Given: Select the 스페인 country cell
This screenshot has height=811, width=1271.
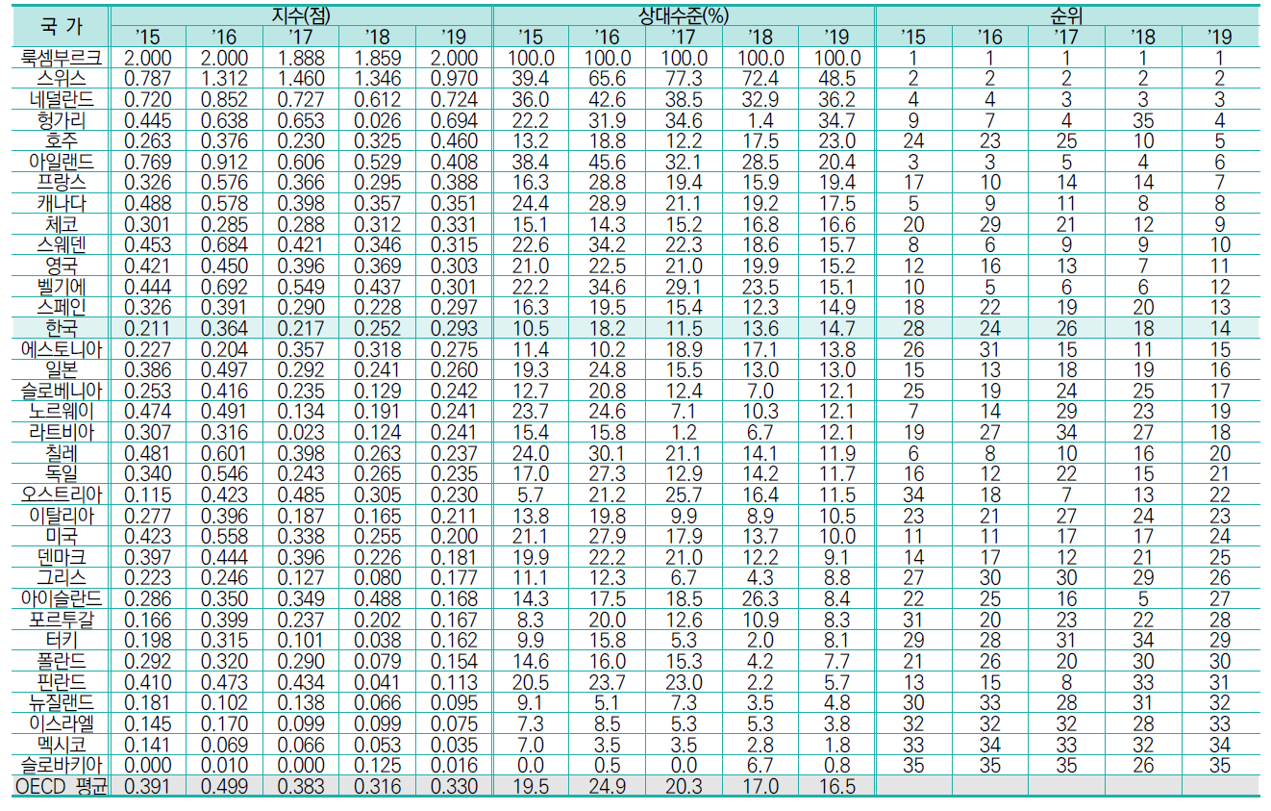Looking at the screenshot, I should point(60,308).
